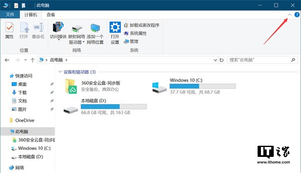Click the window system icon in title bar
301x173 pixels.
coord(5,5)
